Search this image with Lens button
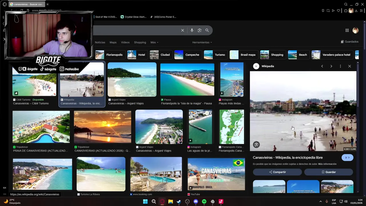This screenshot has height=206, width=366. click(256, 145)
